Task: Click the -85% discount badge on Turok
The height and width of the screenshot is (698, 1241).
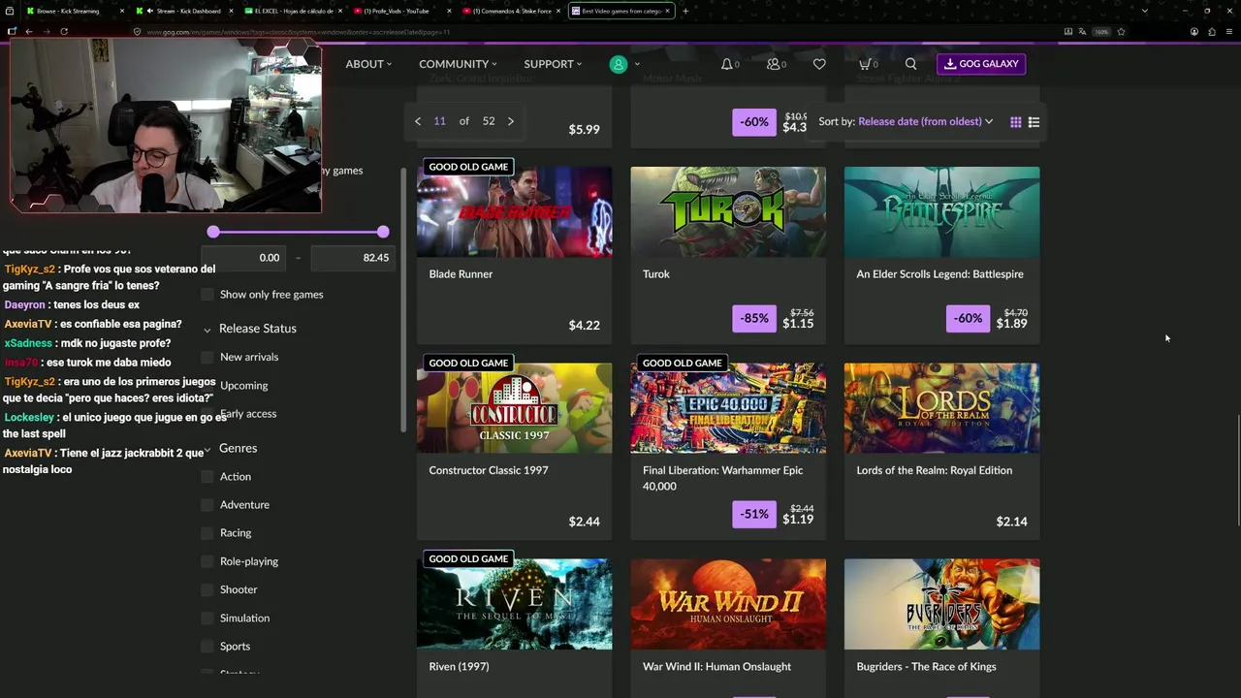Action: 754,318
